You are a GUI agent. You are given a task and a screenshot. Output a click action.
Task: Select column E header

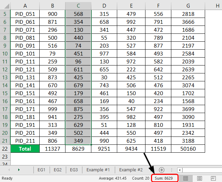[x=131, y=6]
